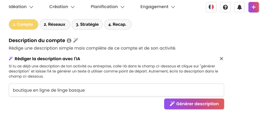Open the Création dropdown menu

[62, 7]
